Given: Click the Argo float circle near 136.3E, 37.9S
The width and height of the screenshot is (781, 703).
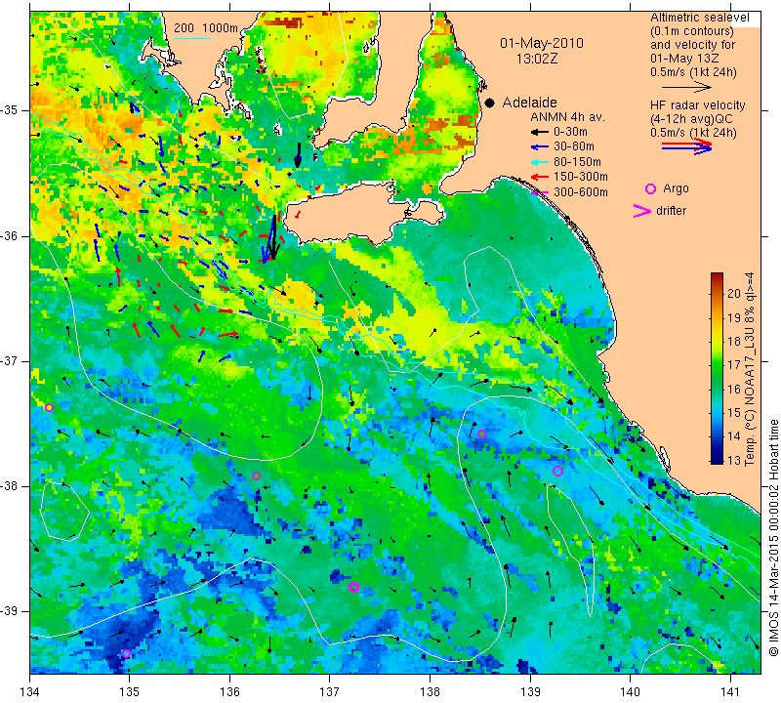Looking at the screenshot, I should click(257, 476).
